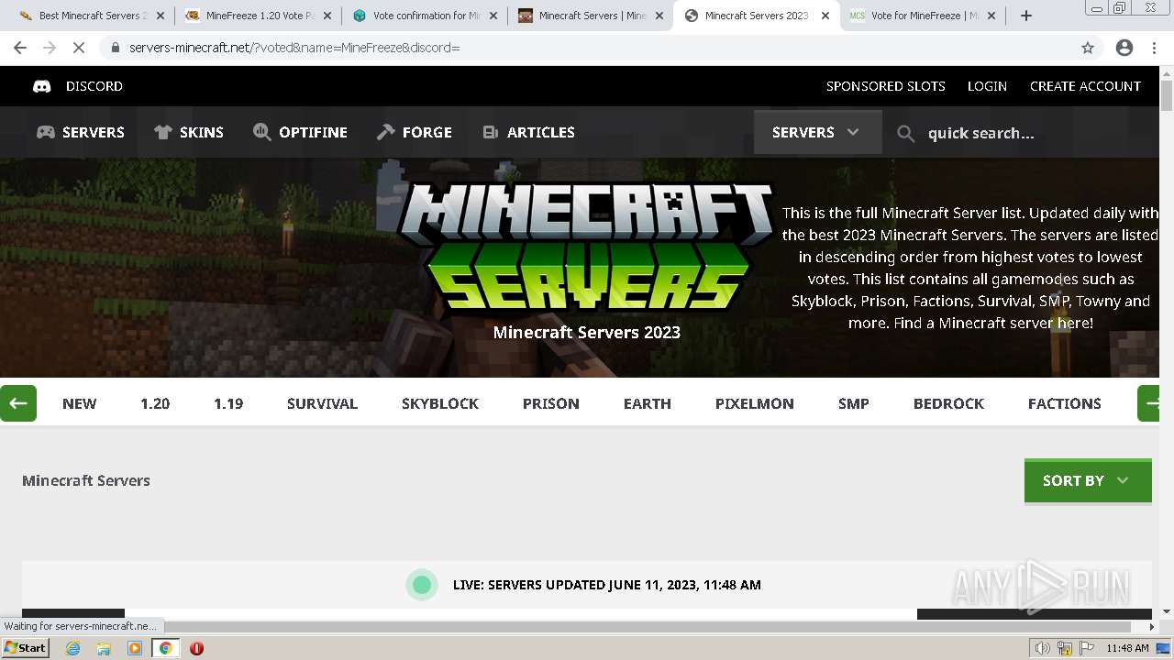Select the NEW category
Screen dimensions: 1174x660
point(79,403)
